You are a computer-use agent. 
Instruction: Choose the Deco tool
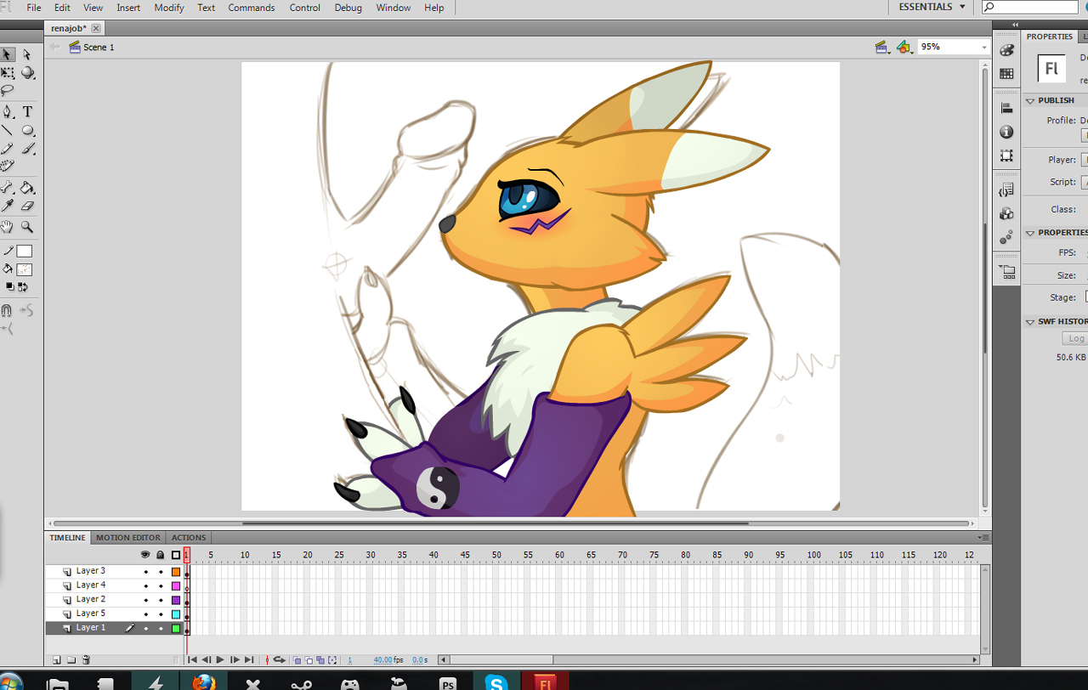tap(8, 167)
